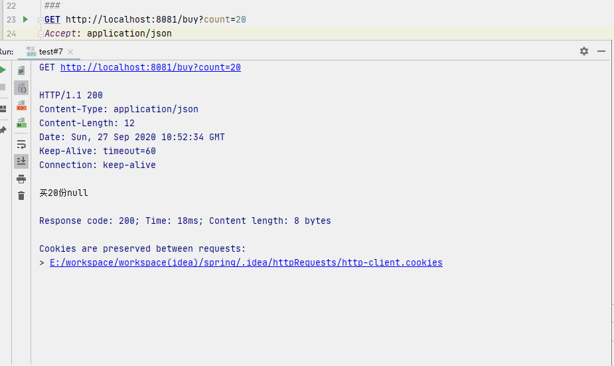Print the response output
The height and width of the screenshot is (366, 614).
[21, 179]
